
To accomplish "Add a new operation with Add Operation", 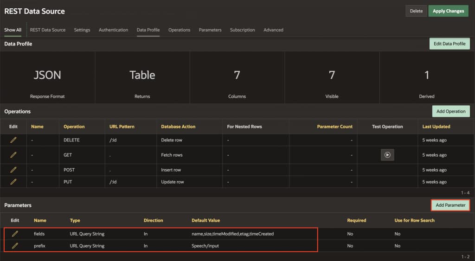I will click(x=450, y=111).
